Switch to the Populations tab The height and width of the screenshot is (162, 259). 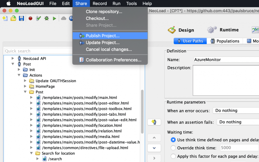point(225,41)
